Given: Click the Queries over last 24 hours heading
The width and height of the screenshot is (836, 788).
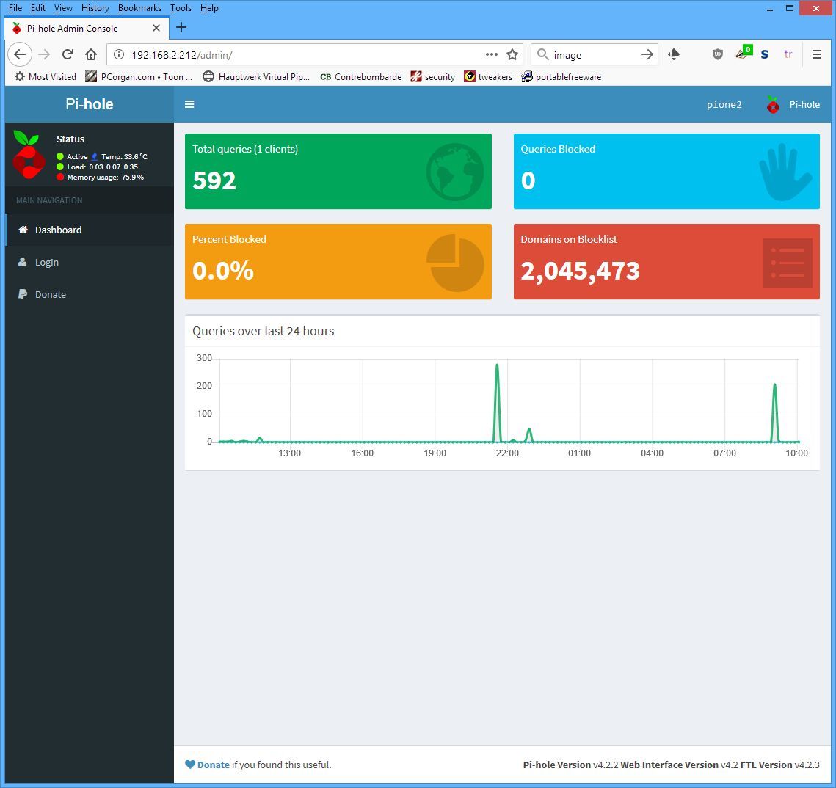Looking at the screenshot, I should point(263,331).
